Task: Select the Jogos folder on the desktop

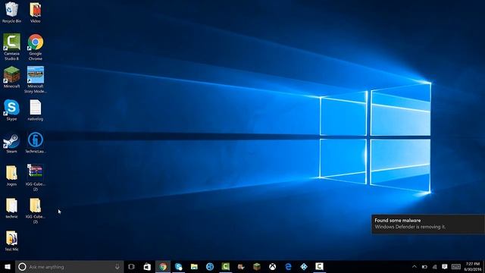Action: click(x=11, y=175)
